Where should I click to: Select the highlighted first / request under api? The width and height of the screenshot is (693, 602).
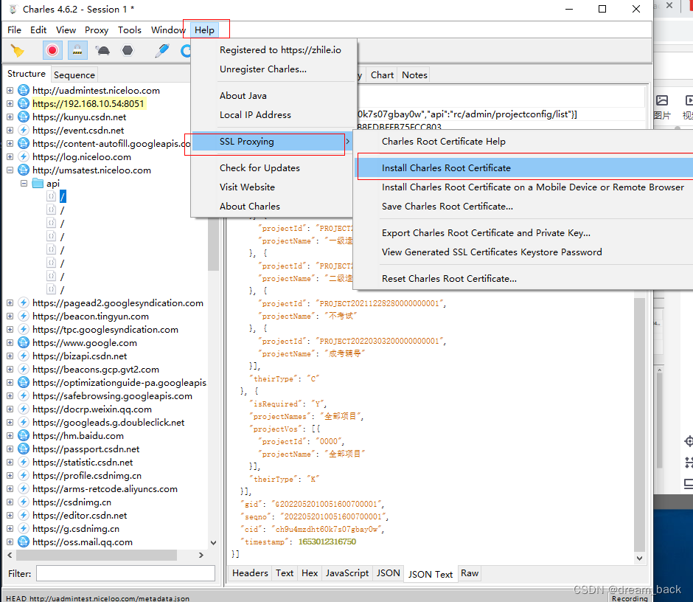pos(63,196)
